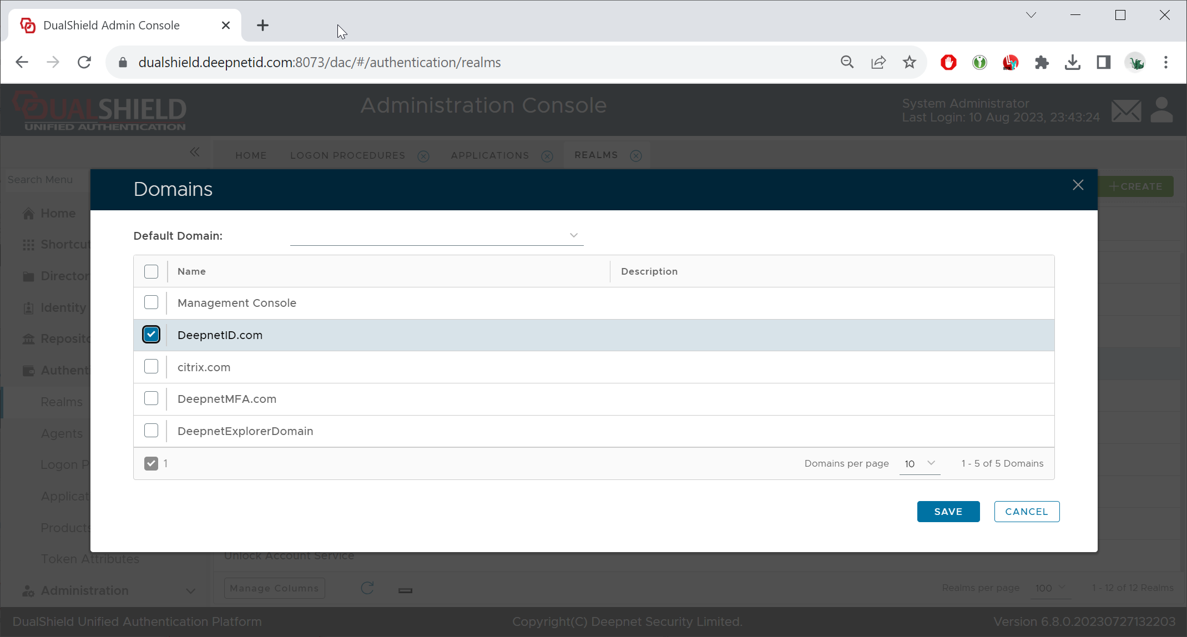The height and width of the screenshot is (637, 1187).
Task: Expand Domains per page dropdown
Action: coord(920,463)
